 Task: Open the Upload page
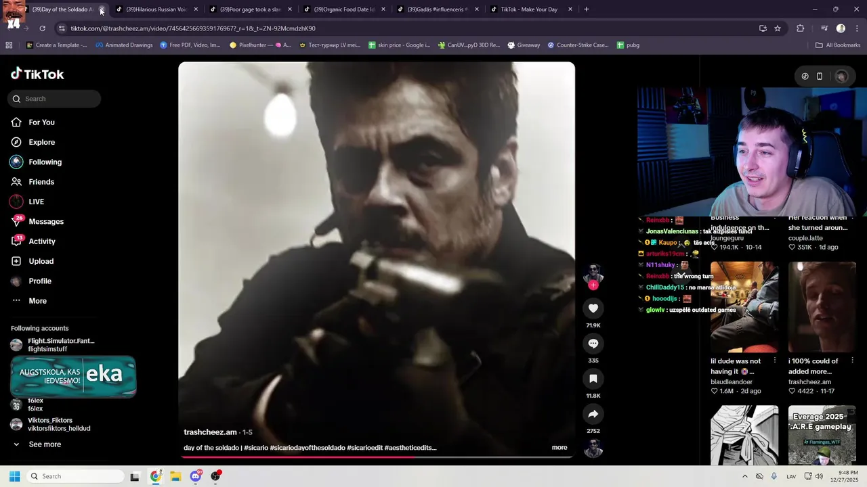coord(41,261)
